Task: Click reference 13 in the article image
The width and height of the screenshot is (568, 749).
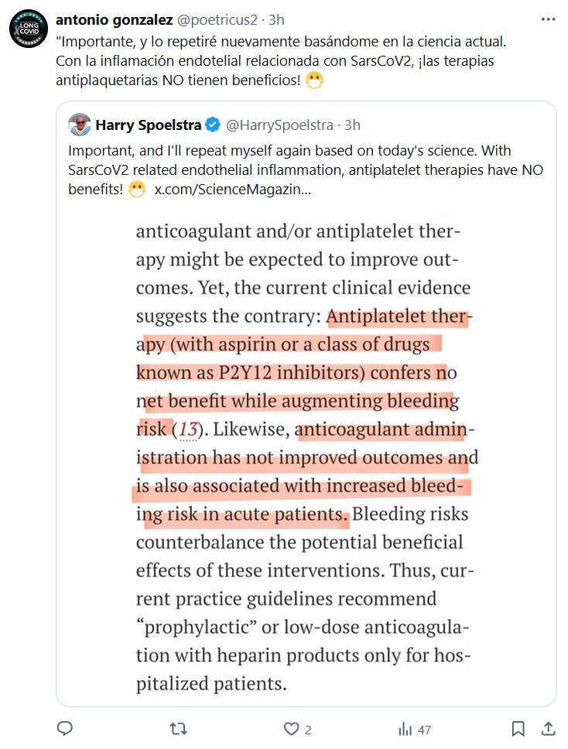Action: 188,428
